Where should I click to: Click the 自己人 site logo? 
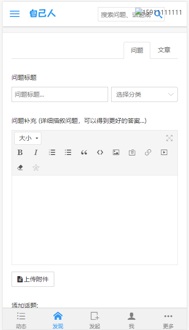[43, 13]
